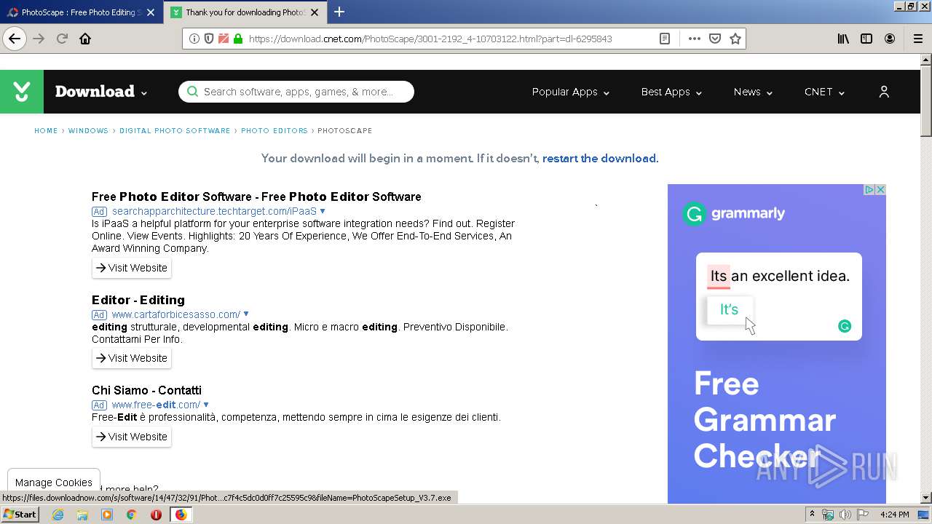This screenshot has width=932, height=524.
Task: Open www.free-edit.com ad URL
Action: point(156,405)
